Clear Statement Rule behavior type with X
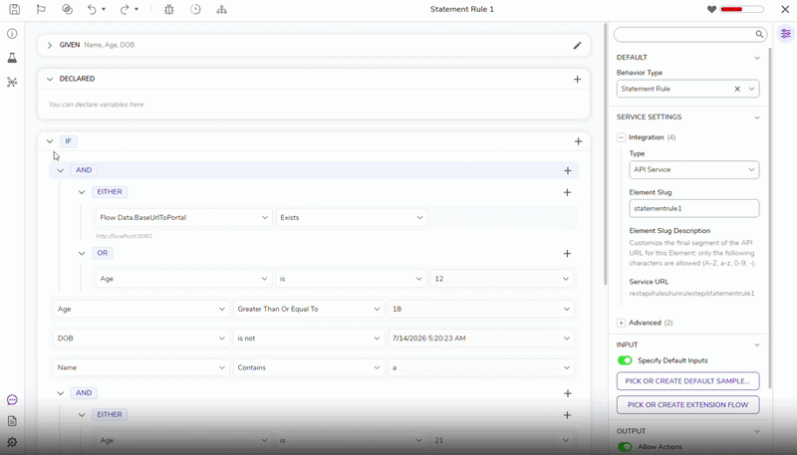 (737, 89)
